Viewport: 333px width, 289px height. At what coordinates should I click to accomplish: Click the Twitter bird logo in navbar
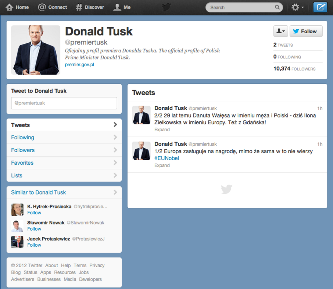coord(166,7)
